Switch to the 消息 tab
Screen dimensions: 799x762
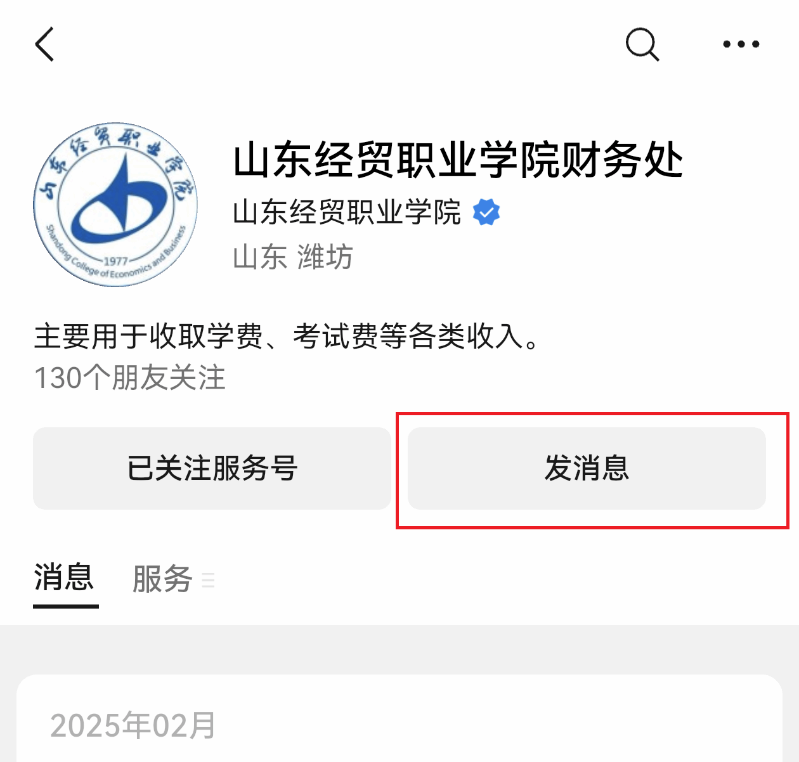(65, 578)
